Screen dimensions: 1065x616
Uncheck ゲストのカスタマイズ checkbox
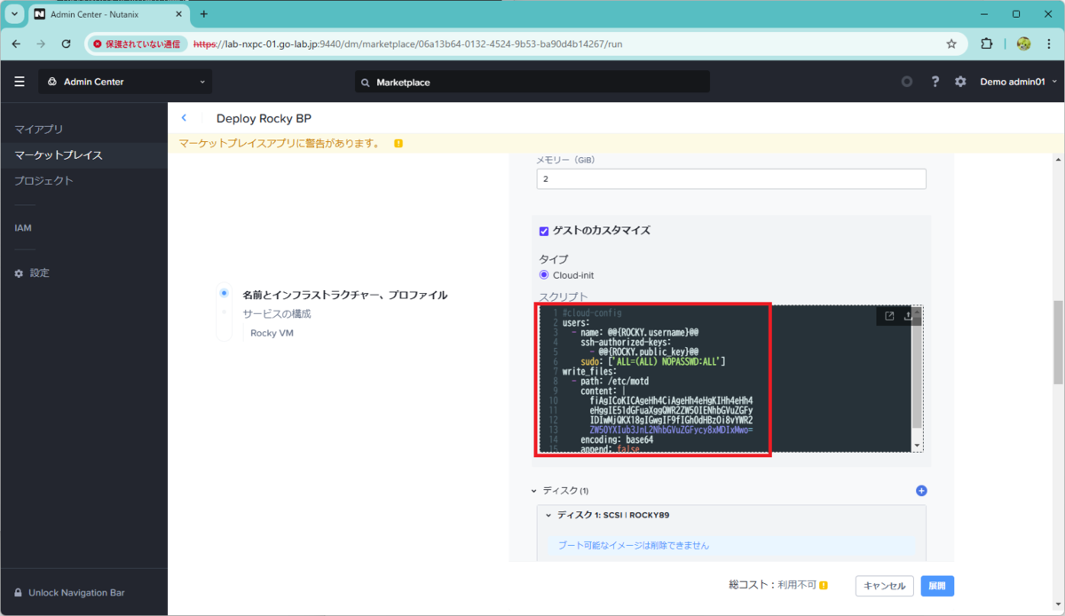coord(544,231)
